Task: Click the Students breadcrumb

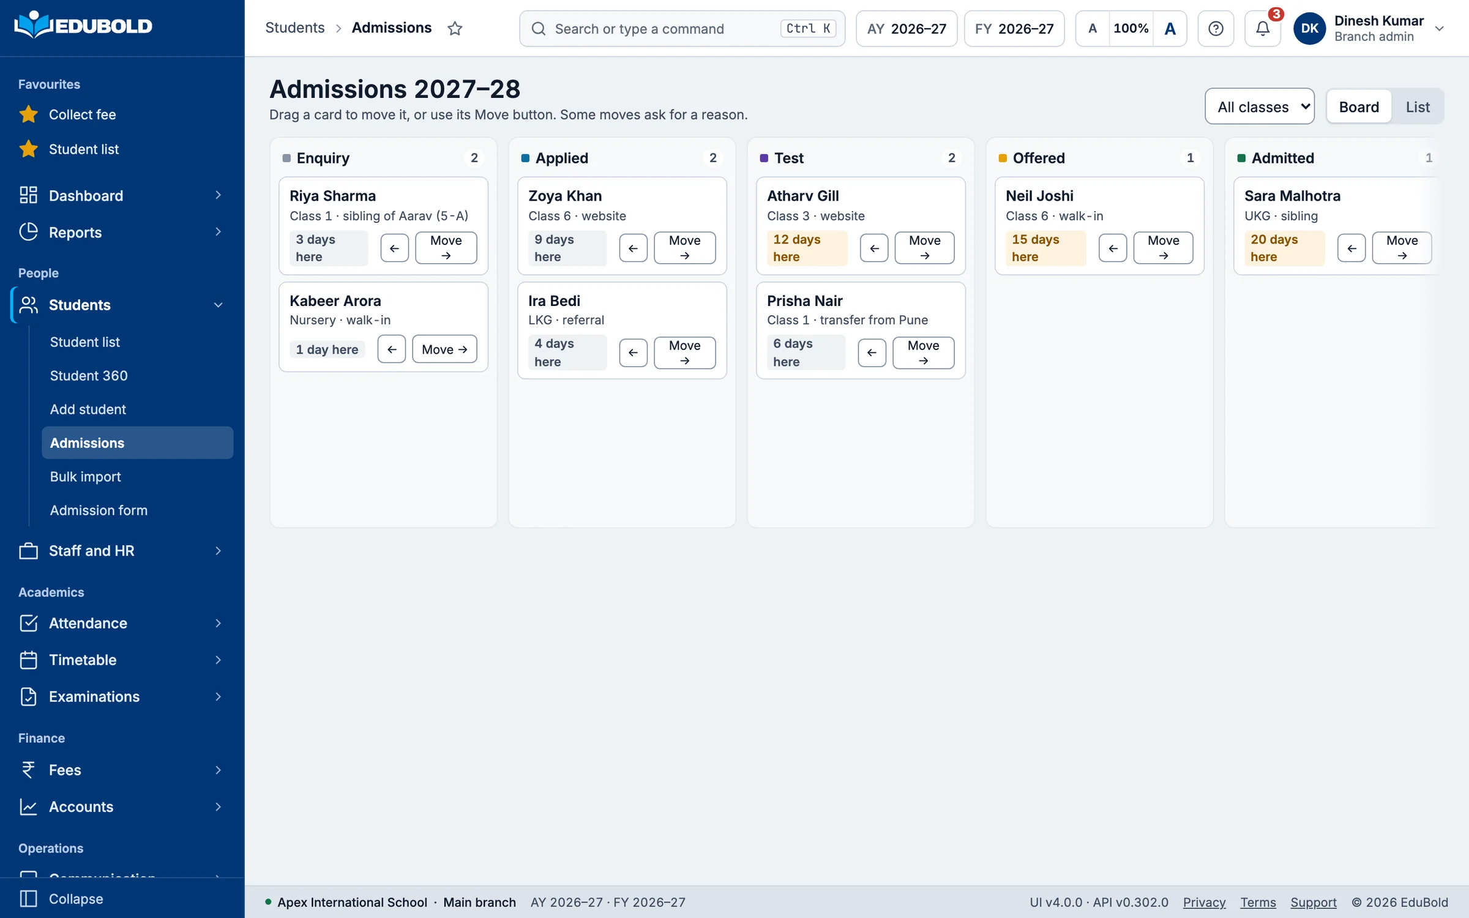Action: click(294, 28)
